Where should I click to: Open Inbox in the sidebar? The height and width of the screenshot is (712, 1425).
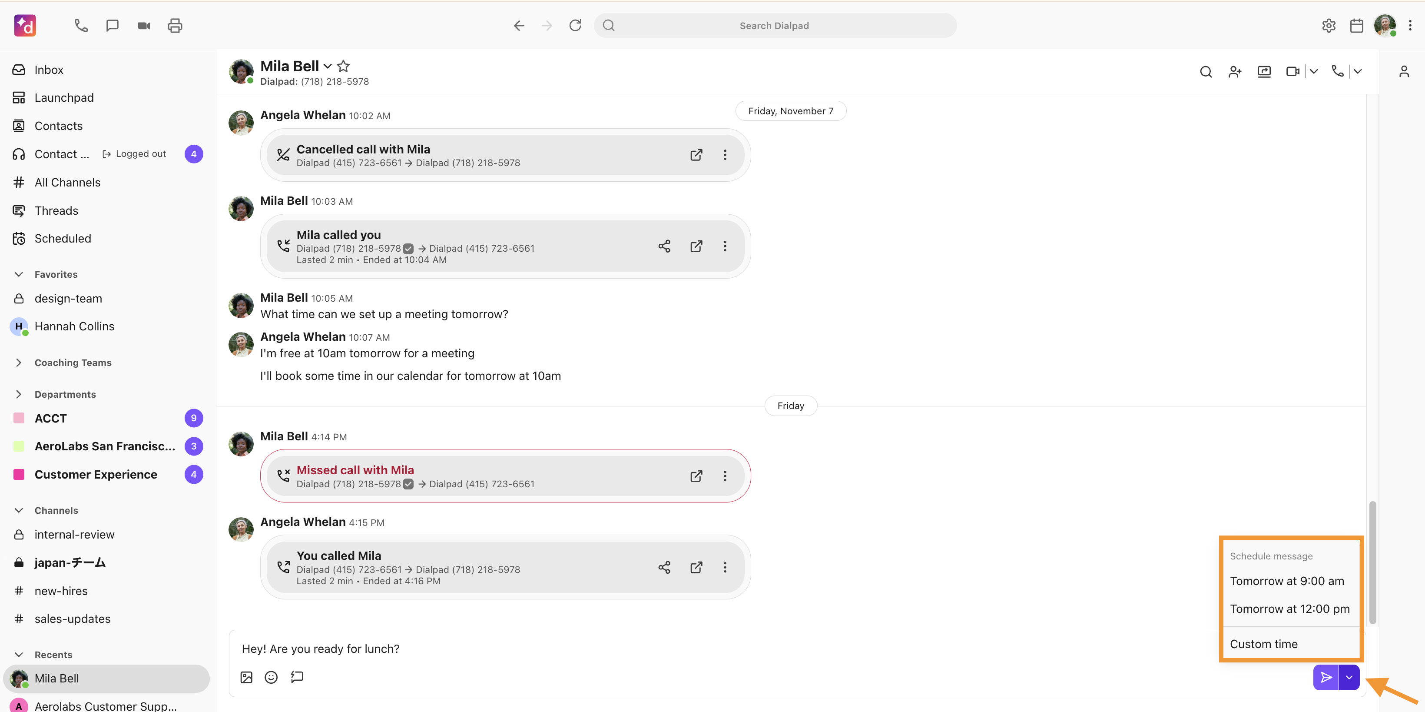click(107, 70)
